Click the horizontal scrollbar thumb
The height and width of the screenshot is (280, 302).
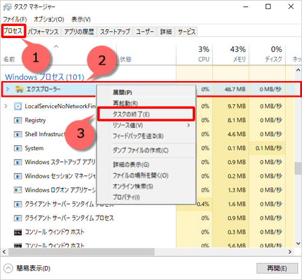coord(82,252)
